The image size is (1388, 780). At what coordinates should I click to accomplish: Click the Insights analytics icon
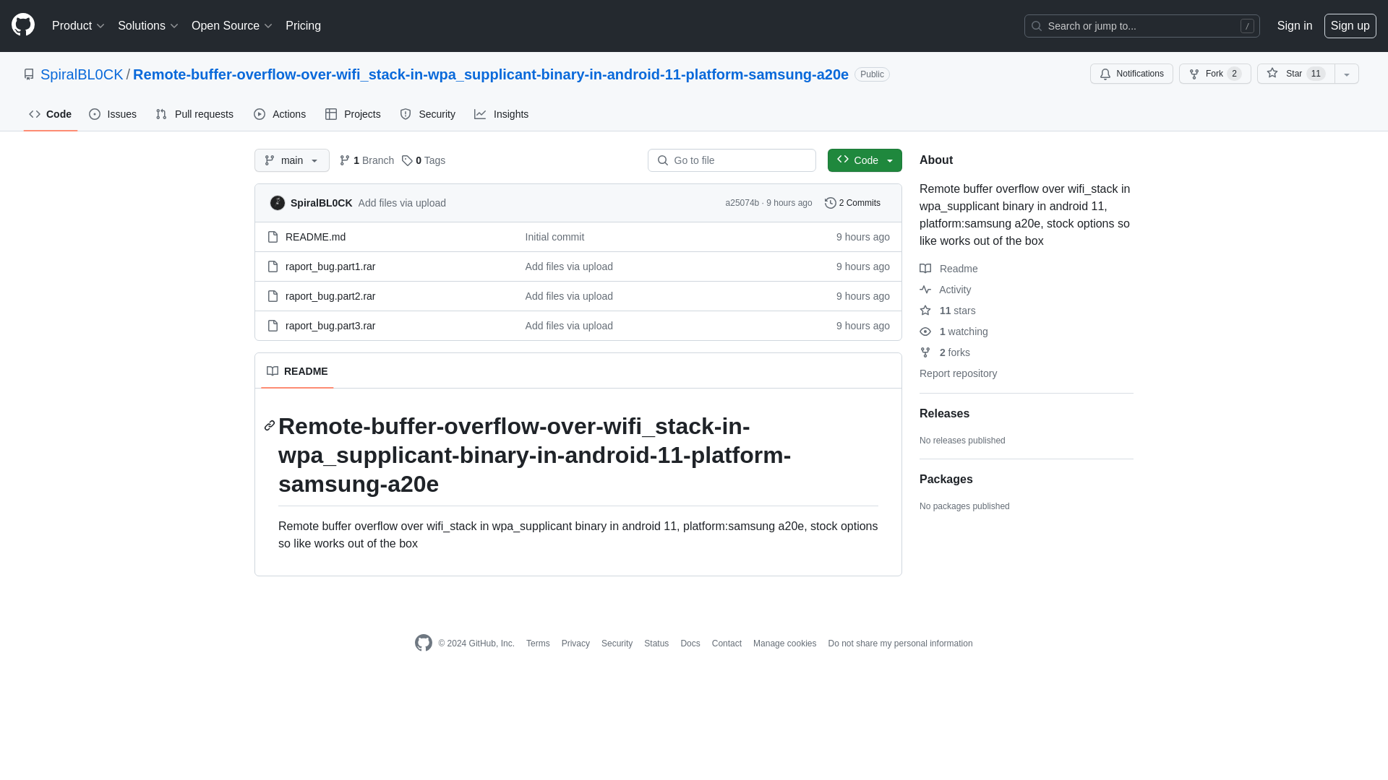[479, 114]
